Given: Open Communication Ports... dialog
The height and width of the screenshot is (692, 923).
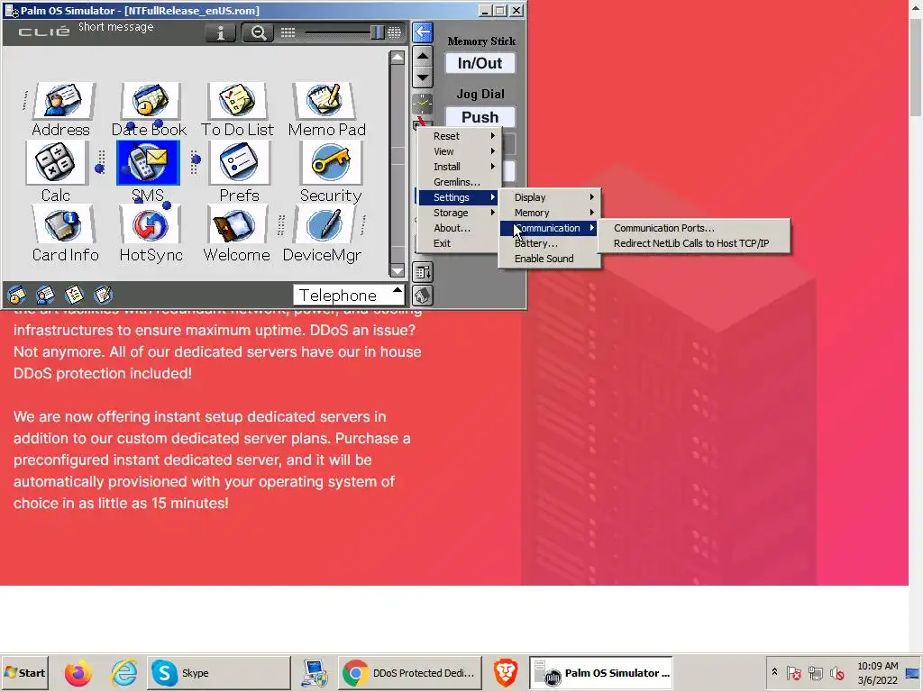Looking at the screenshot, I should (x=694, y=228).
